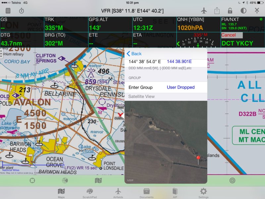Screen dimensions: 265x199
Task: Cancel the direct-to YKCY plan
Action: click(232, 35)
